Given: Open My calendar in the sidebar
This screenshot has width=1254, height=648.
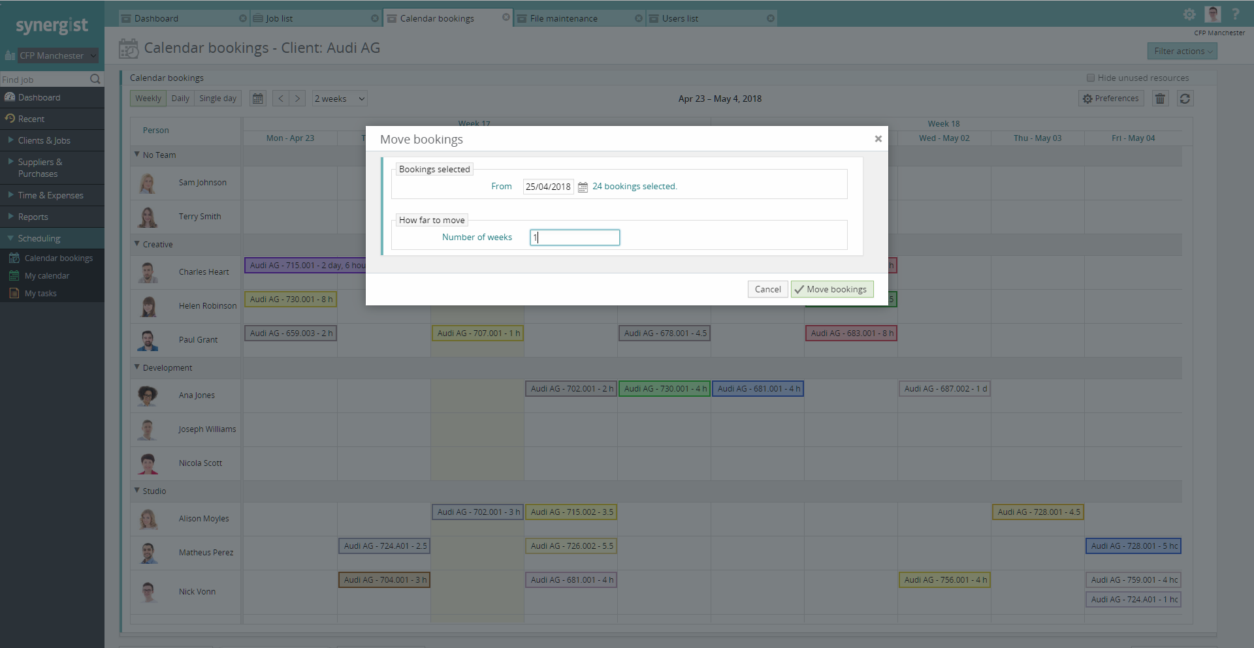Looking at the screenshot, I should coord(46,276).
